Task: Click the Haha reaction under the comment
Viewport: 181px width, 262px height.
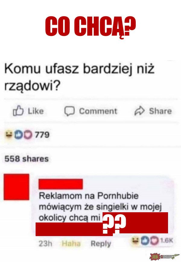Action: (x=71, y=244)
